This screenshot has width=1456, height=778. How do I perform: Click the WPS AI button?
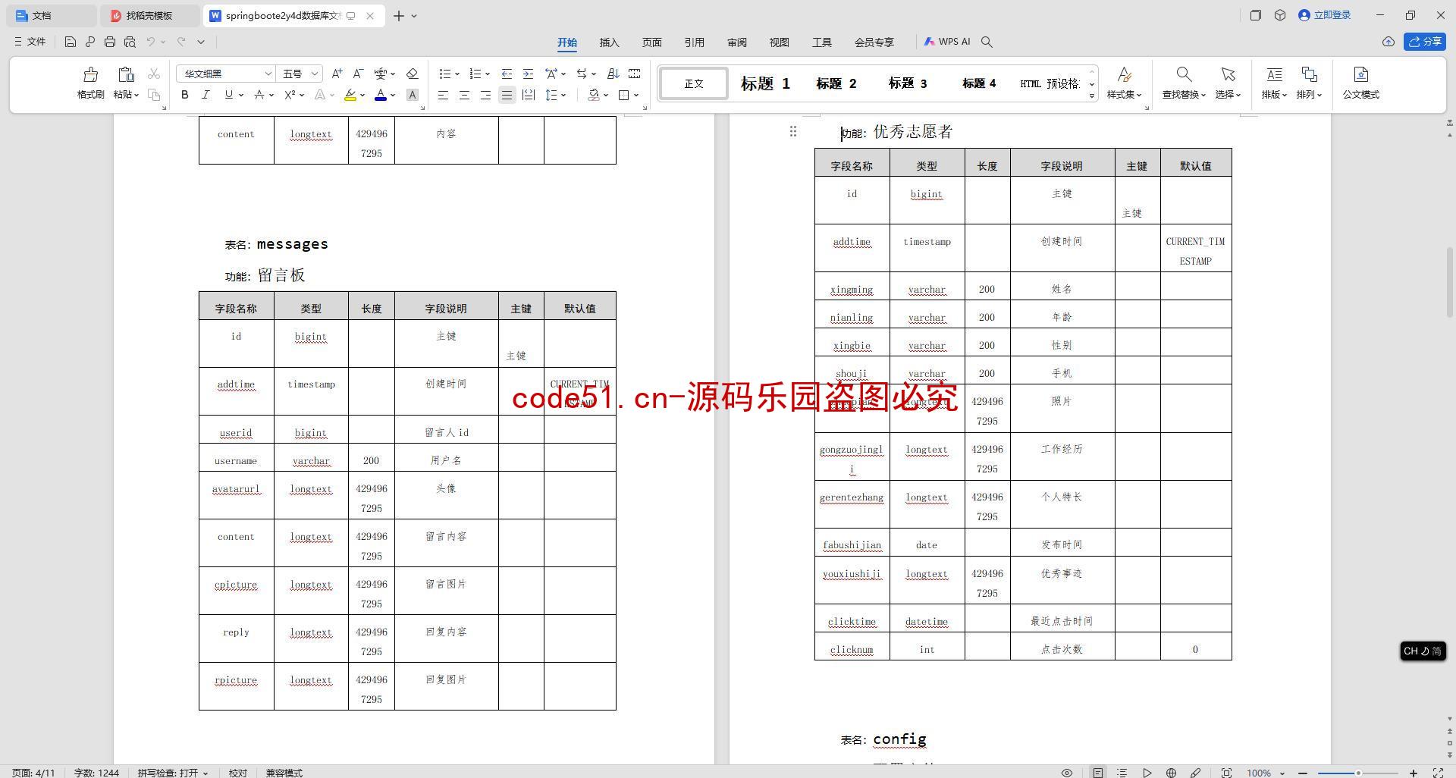tap(947, 42)
